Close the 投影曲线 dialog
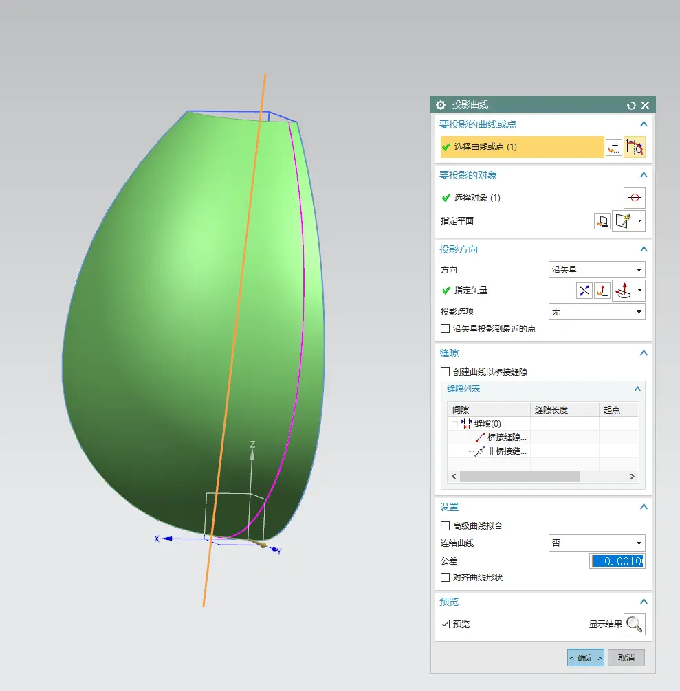680x691 pixels. click(x=645, y=105)
